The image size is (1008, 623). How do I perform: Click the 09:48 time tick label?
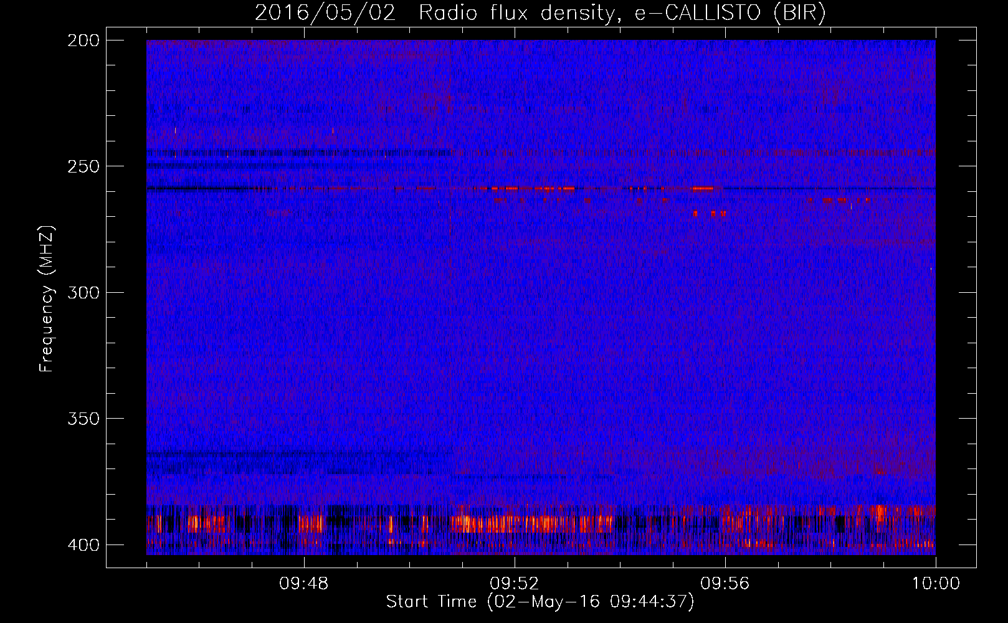pyautogui.click(x=304, y=584)
